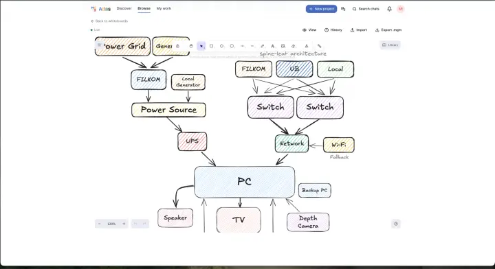Select the UB node
Viewport: 495px width, 269px height.
pos(294,69)
